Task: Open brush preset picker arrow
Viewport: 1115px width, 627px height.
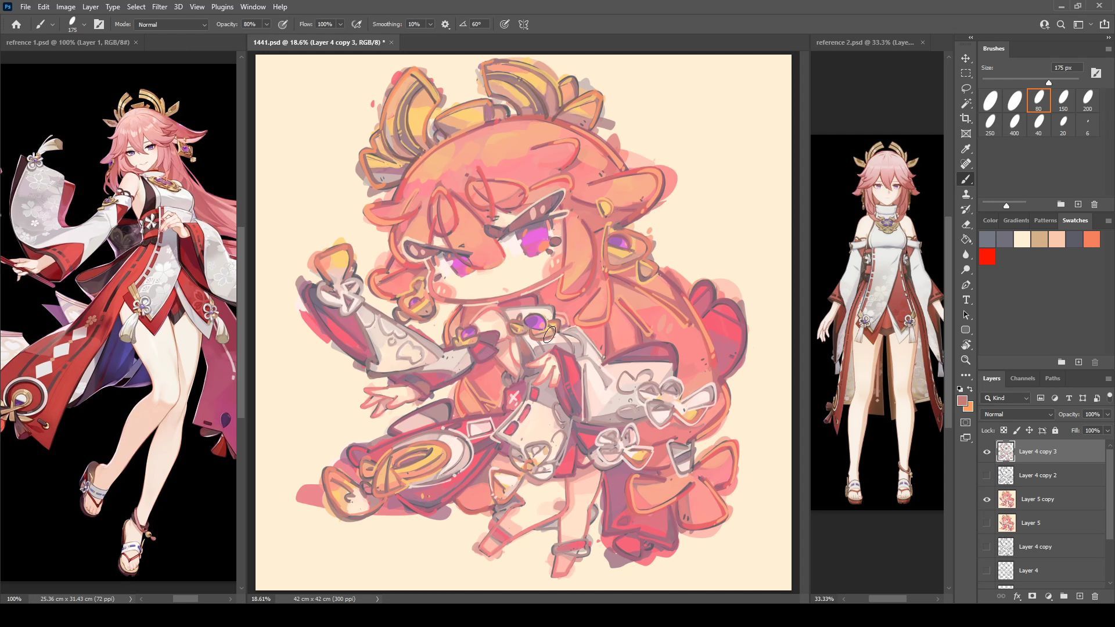Action: [x=84, y=24]
